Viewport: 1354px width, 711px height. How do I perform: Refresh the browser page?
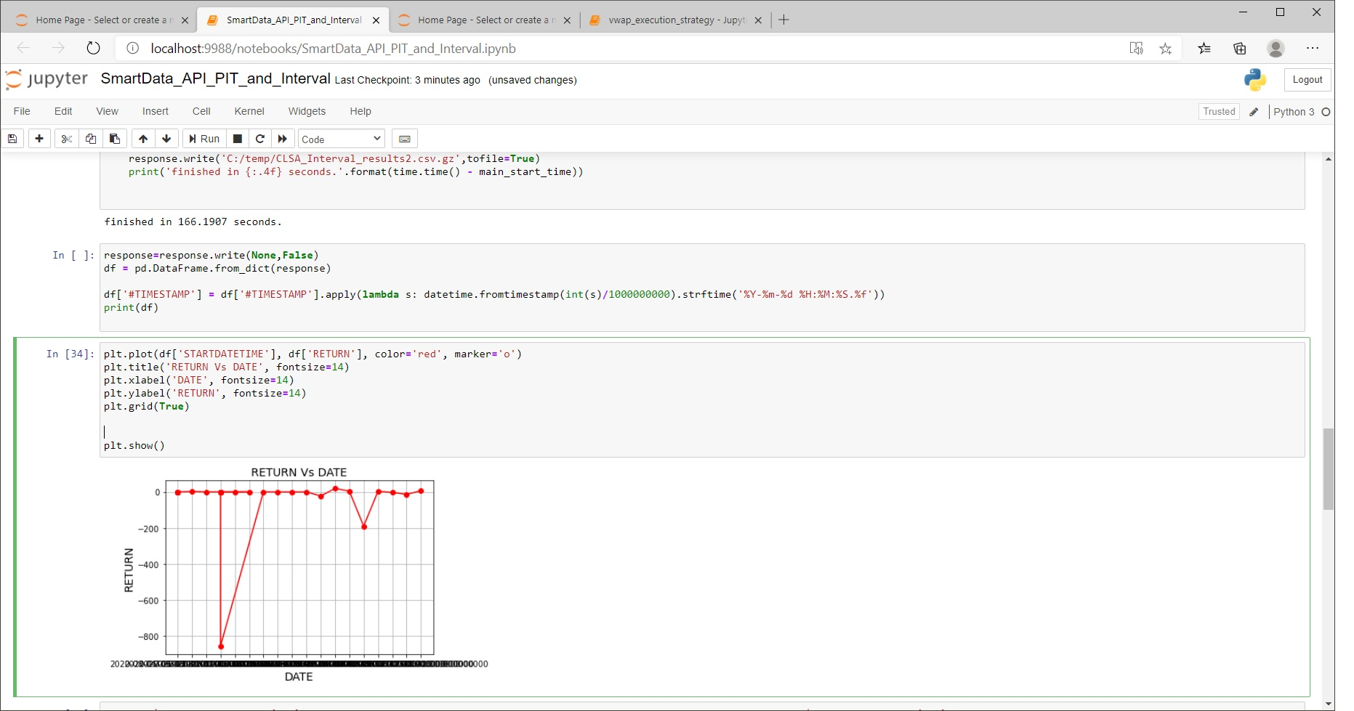pos(93,48)
